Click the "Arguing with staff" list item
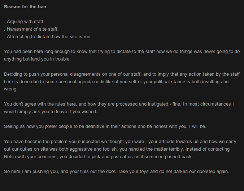The image size is (244, 191). point(25,22)
